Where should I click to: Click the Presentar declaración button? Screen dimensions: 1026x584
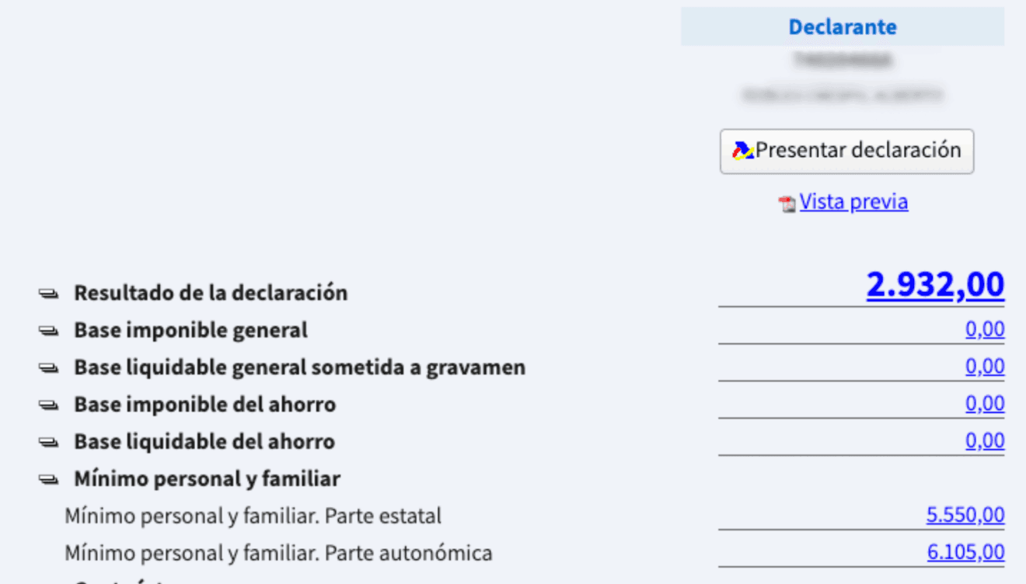click(846, 151)
